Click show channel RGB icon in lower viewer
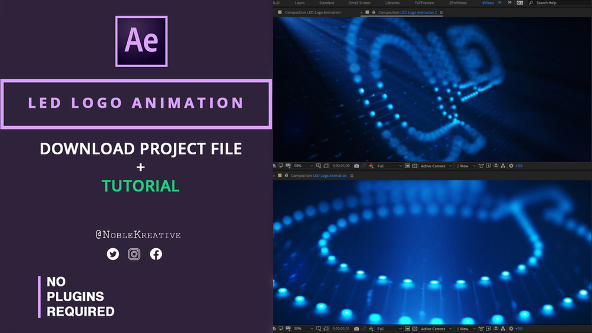This screenshot has height=333, width=592. pyautogui.click(x=371, y=328)
